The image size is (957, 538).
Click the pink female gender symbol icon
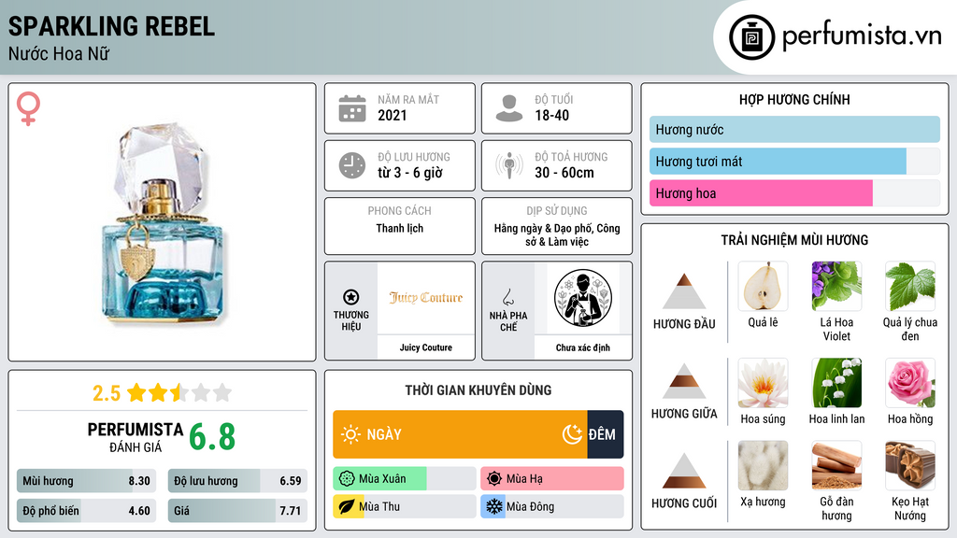[28, 108]
